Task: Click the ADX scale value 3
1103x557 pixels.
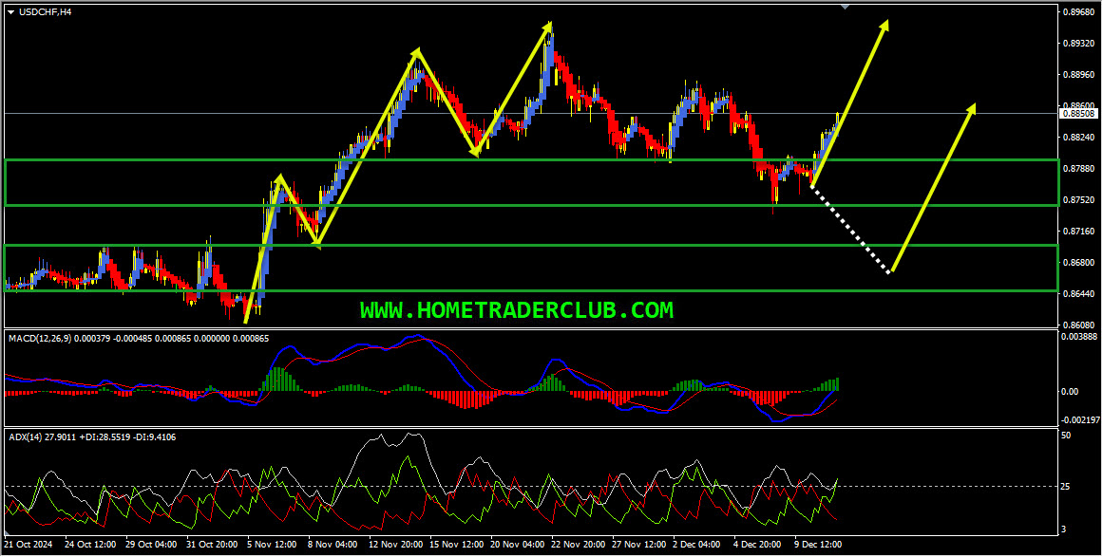Action: tap(1065, 529)
